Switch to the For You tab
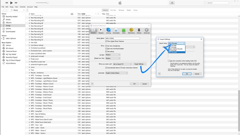The width and height of the screenshot is (240, 135). (113, 10)
